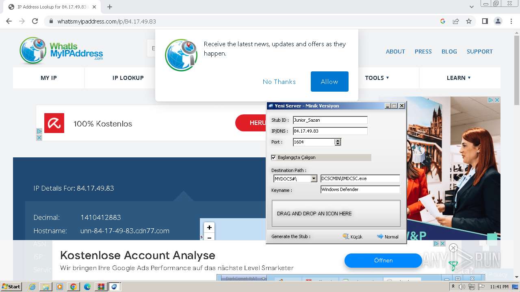This screenshot has height=292, width=520.
Task: Open the DarkComet-RAT dropdown arrow
Action: pyautogui.click(x=263, y=279)
